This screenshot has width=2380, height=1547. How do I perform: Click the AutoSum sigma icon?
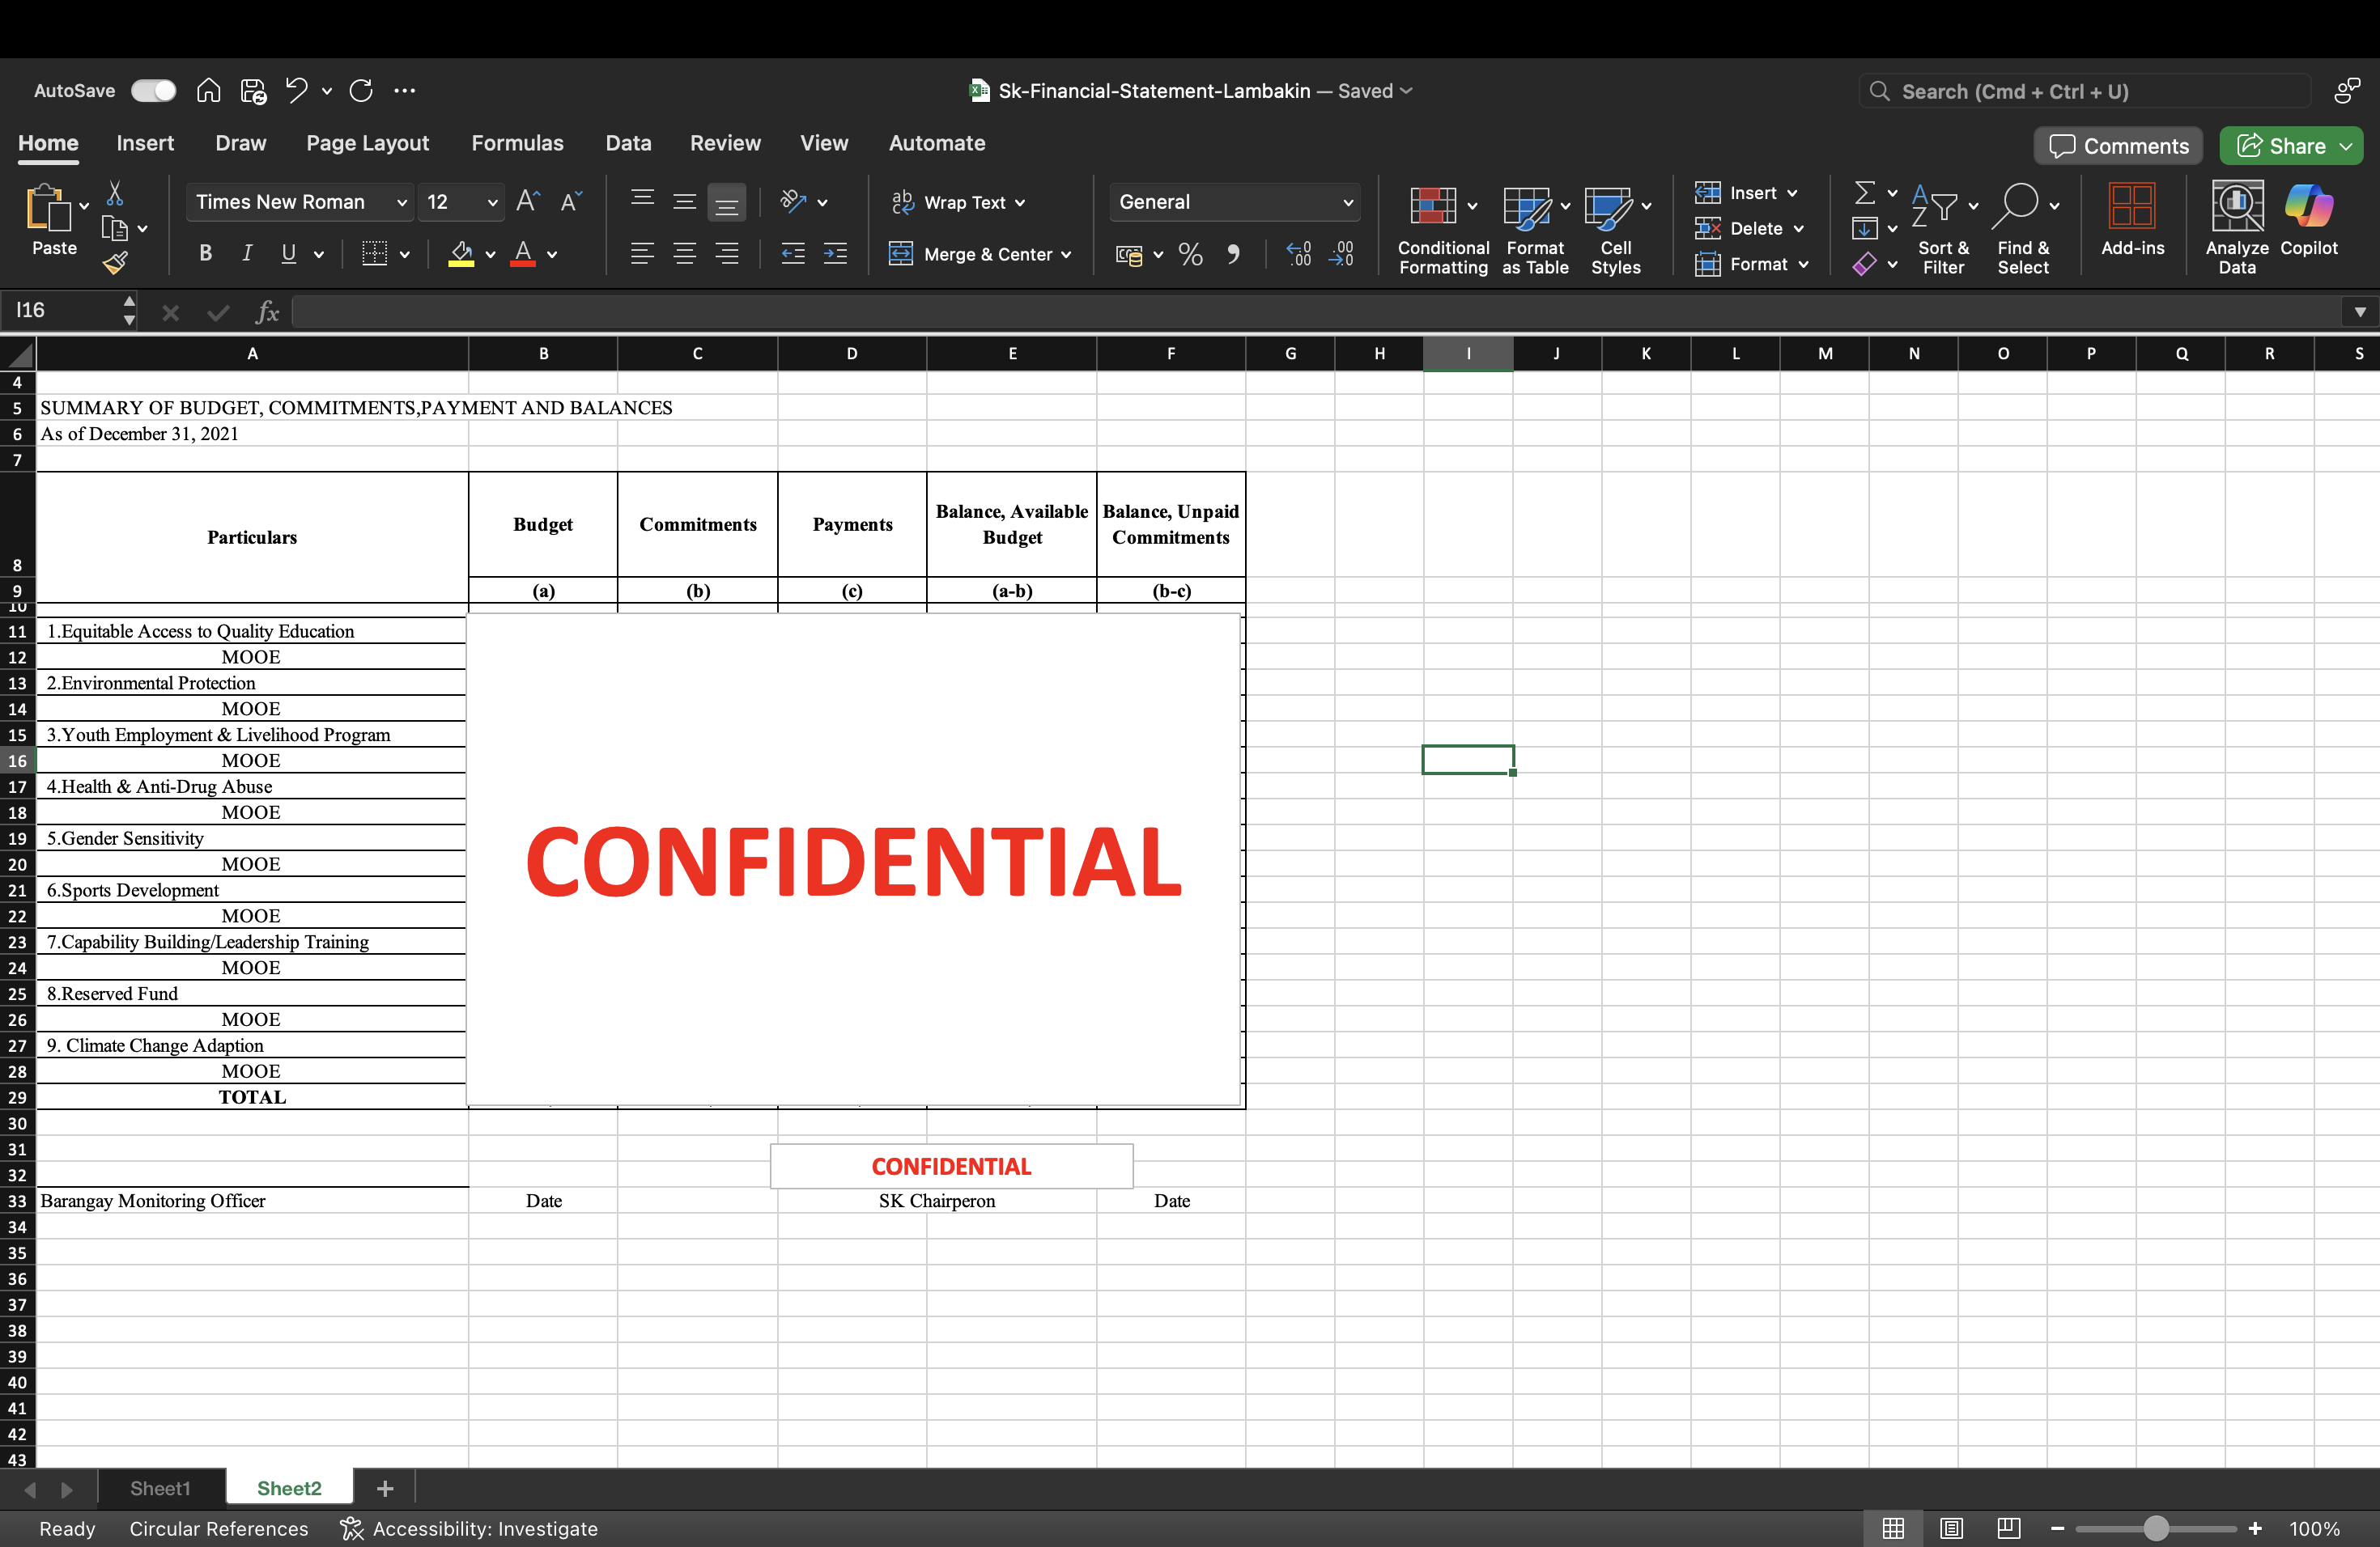pos(1864,192)
